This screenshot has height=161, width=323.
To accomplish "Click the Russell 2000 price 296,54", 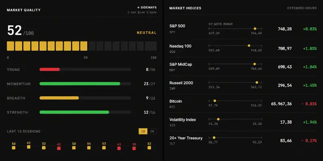I will click(x=285, y=85).
